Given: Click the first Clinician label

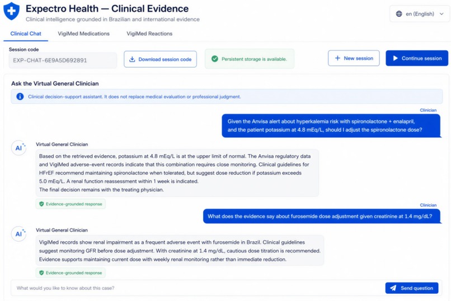Looking at the screenshot, I should click(x=428, y=110).
